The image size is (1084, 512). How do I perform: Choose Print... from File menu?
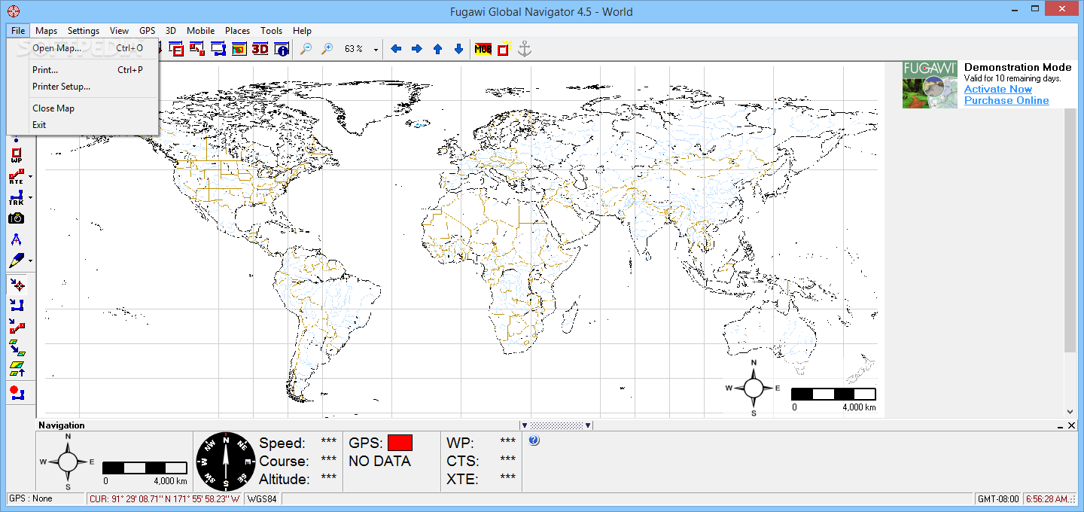[83, 70]
